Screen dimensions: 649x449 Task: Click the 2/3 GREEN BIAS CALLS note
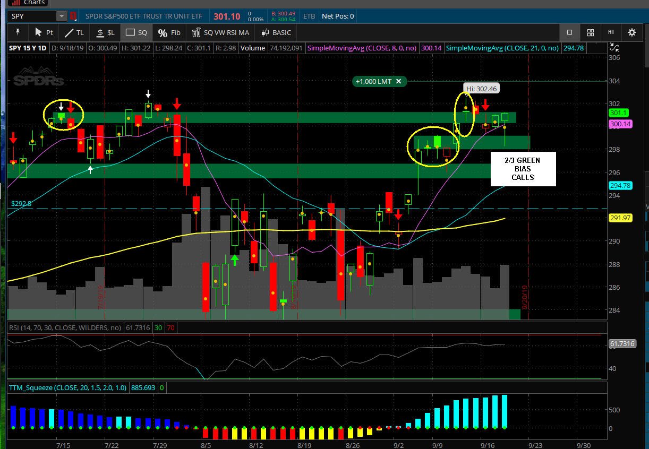click(x=523, y=169)
